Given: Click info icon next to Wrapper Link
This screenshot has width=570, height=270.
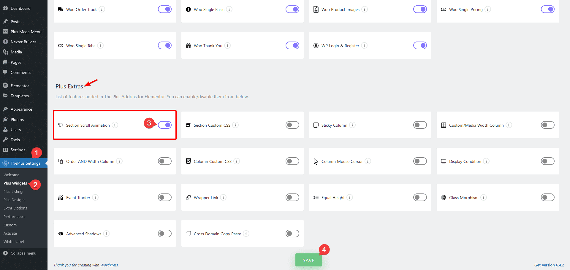Looking at the screenshot, I should [x=223, y=198].
